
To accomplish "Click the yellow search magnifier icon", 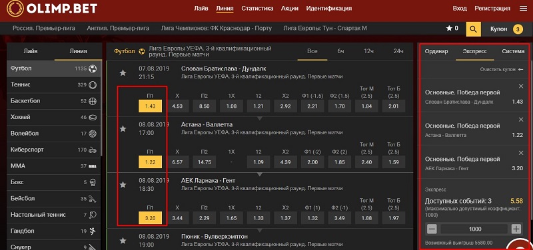I will [x=473, y=29].
